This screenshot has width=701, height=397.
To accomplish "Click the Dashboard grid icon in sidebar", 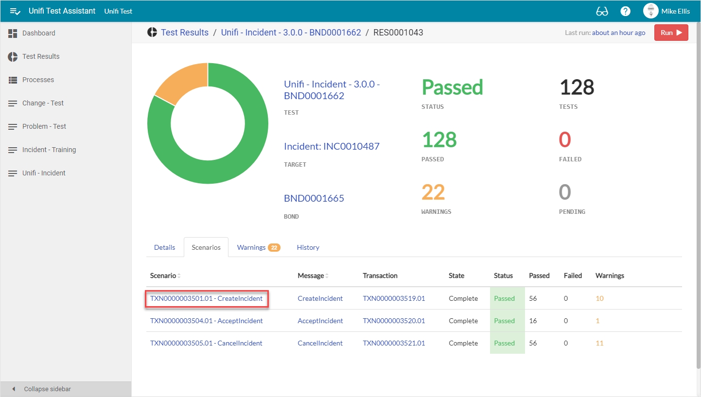I will [13, 33].
